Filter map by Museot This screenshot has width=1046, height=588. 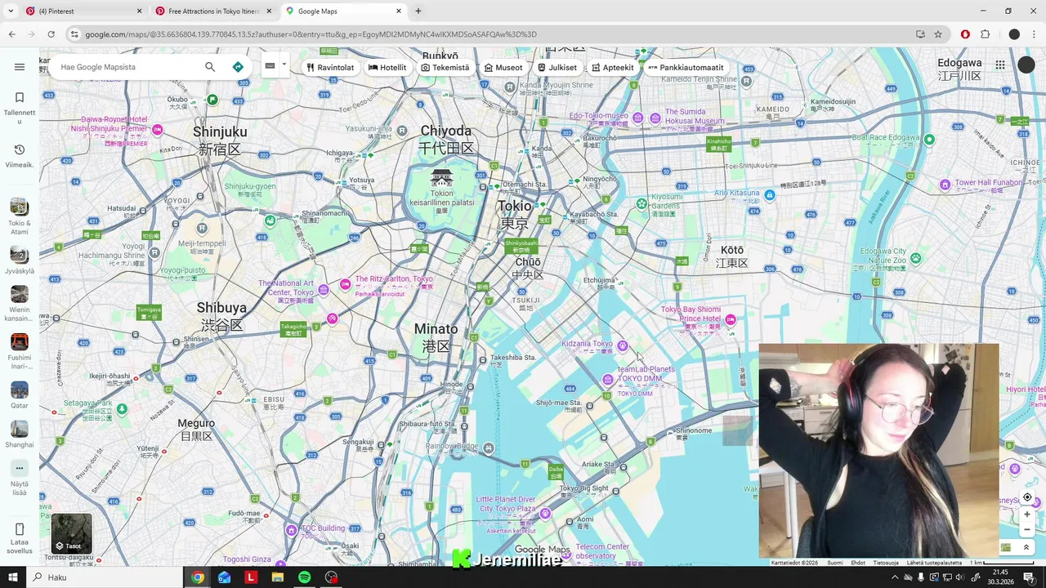(503, 68)
